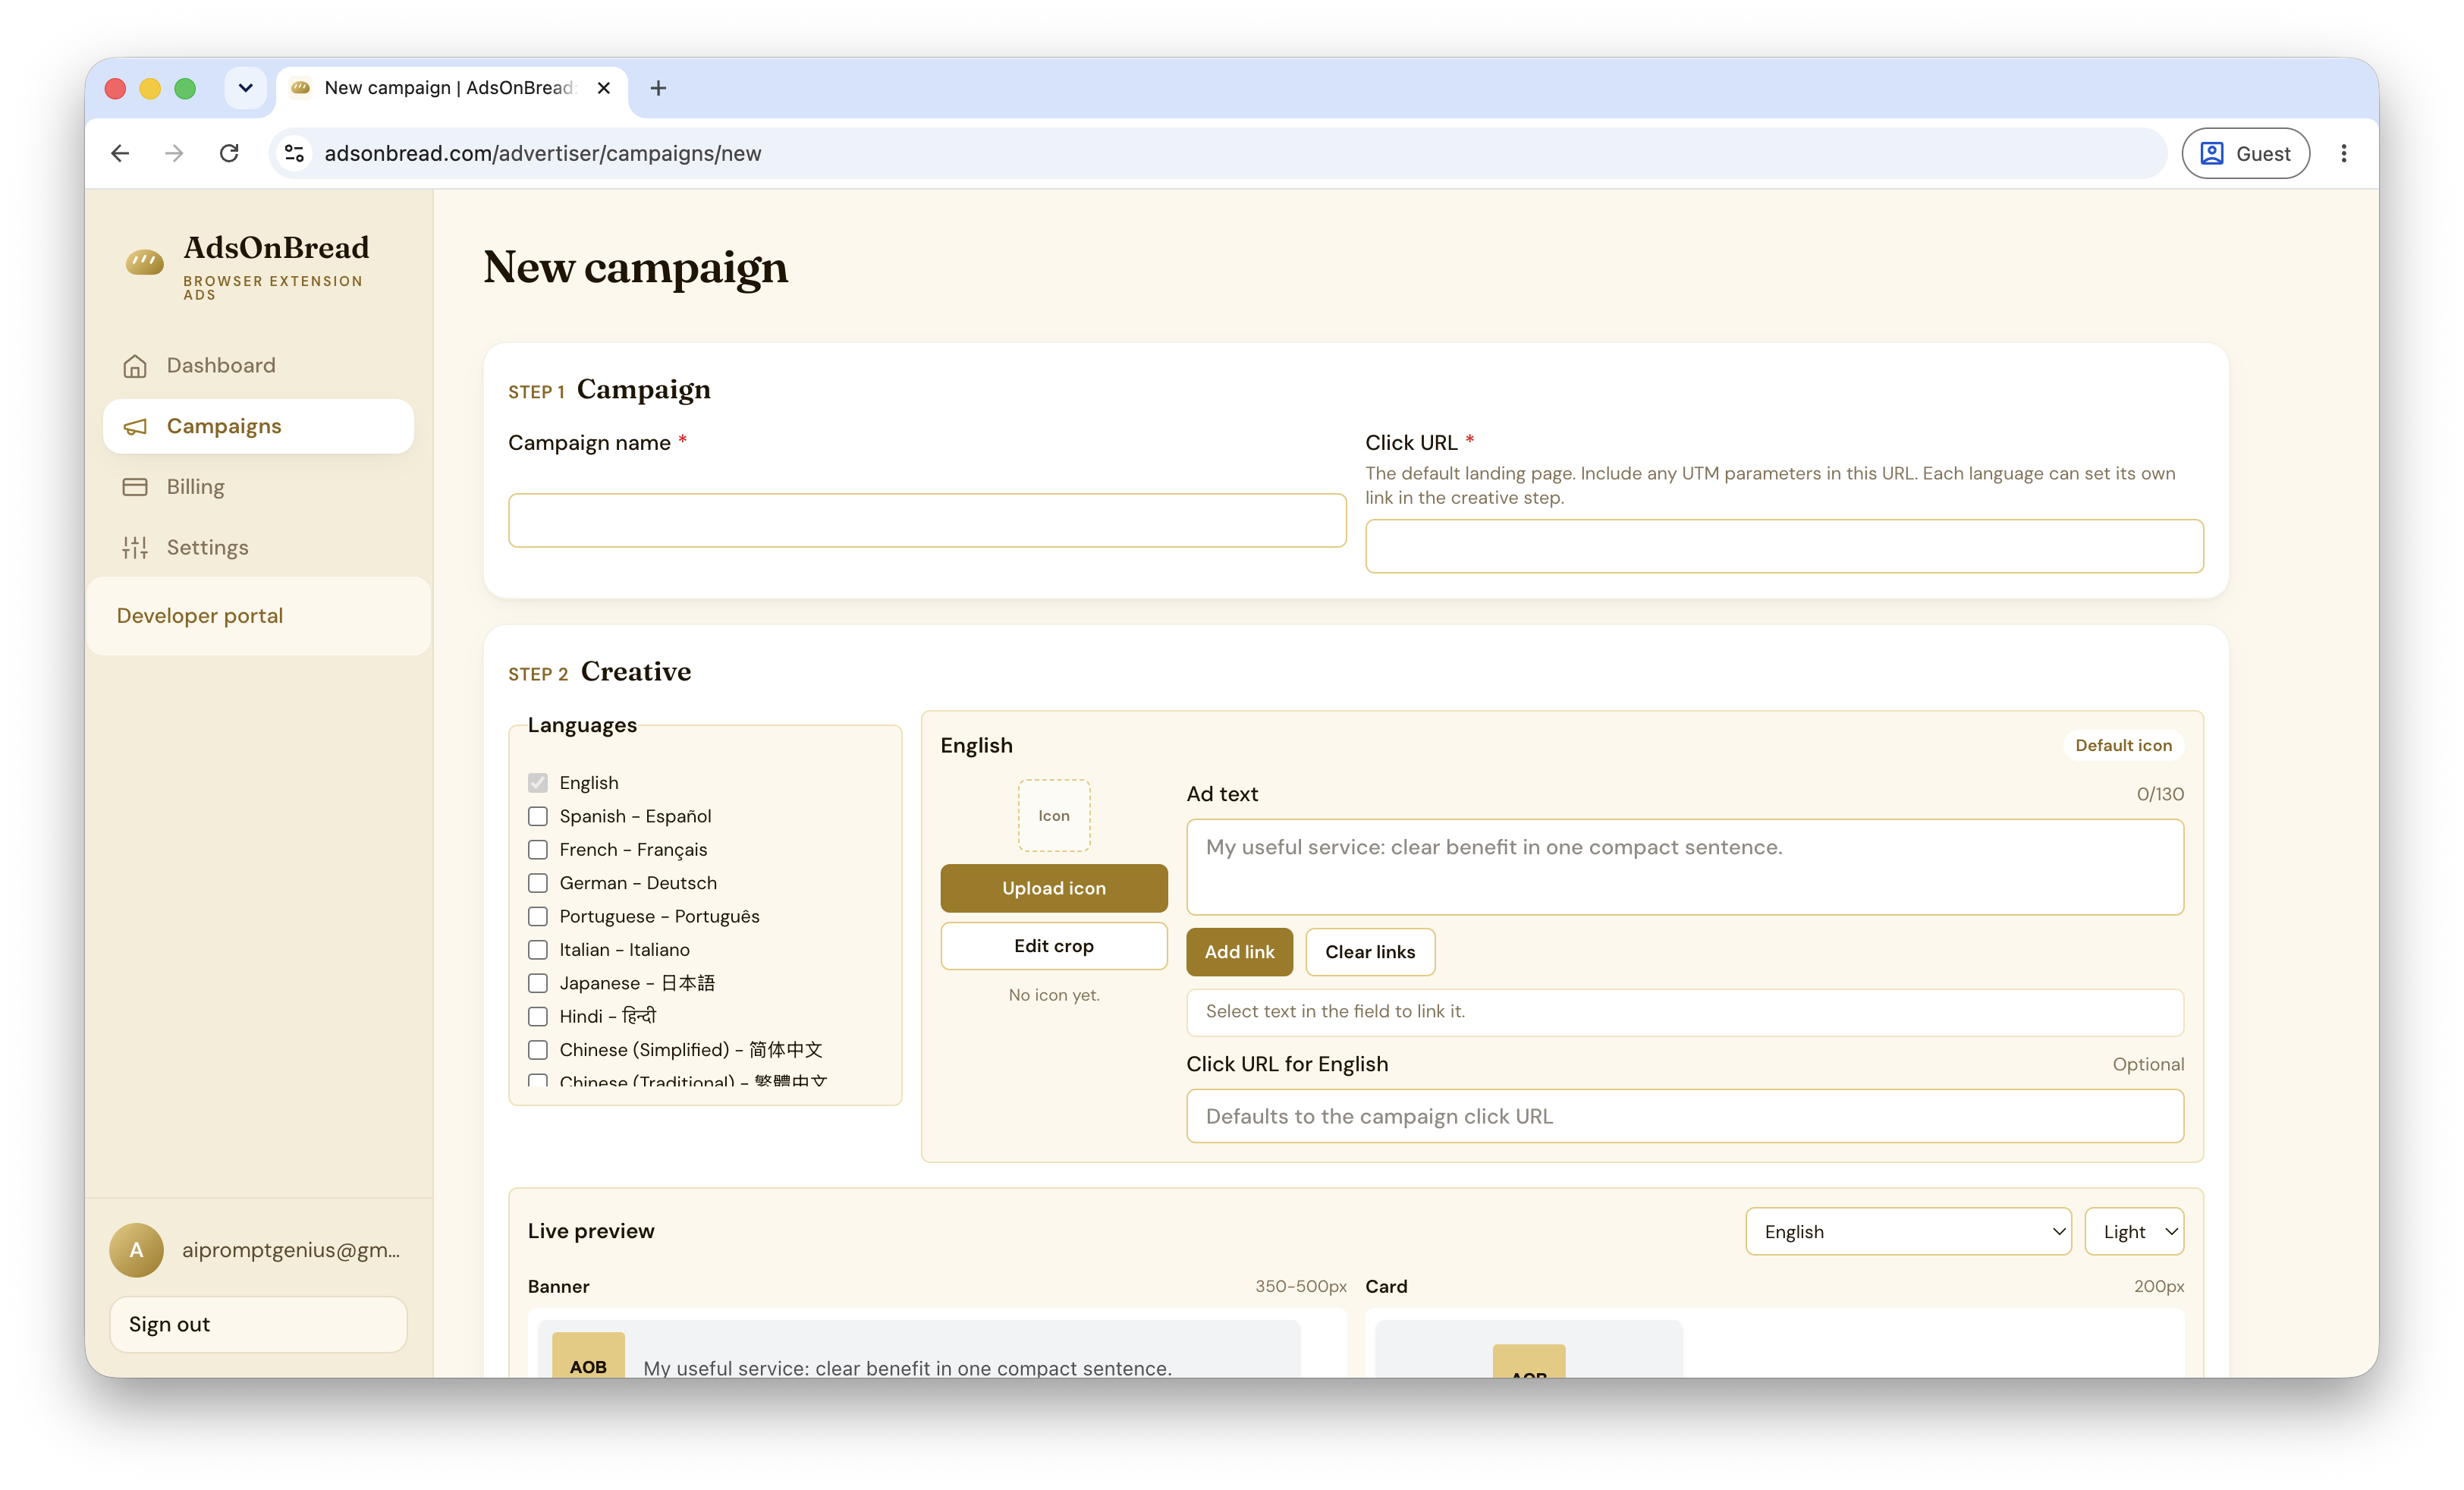This screenshot has height=1490, width=2464.
Task: Open the Developer portal link
Action: (200, 616)
